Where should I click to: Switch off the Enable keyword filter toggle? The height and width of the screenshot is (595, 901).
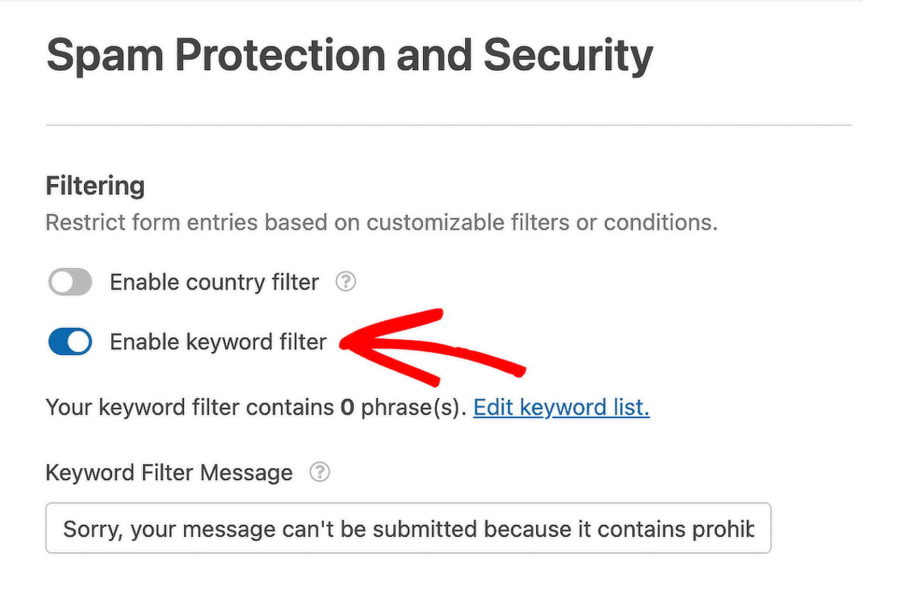[x=70, y=342]
